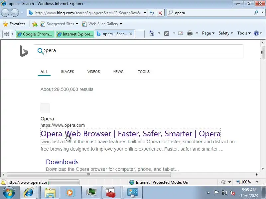Open the Safety menu

(x=226, y=33)
